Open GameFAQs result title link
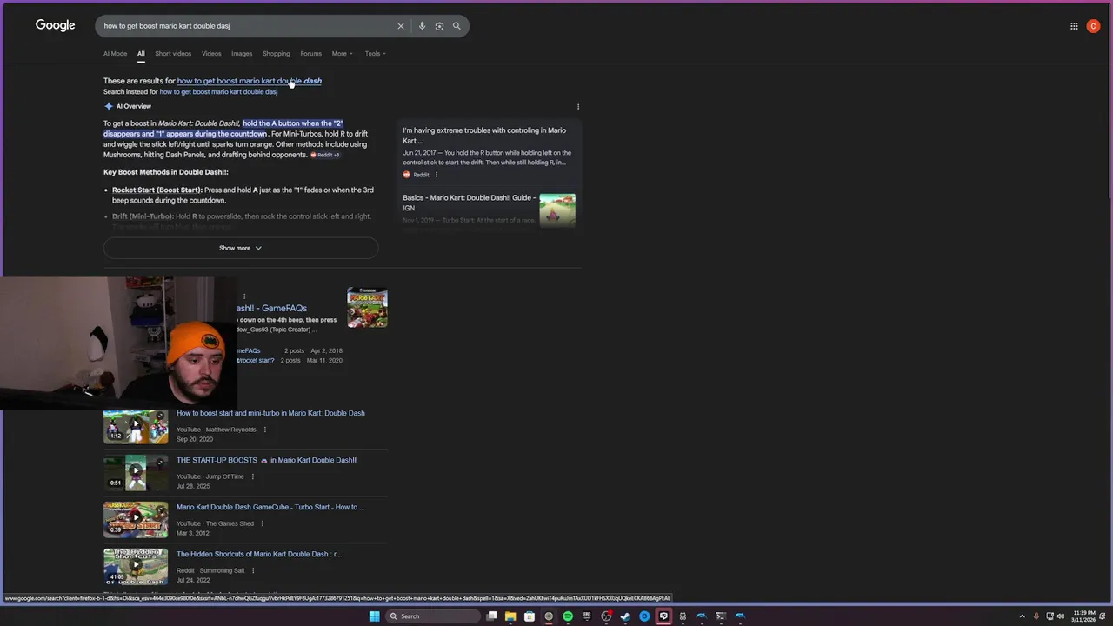Screen dimensions: 1113x626 click(272, 308)
